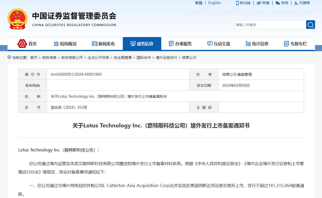Viewport: 322px width, 198px height.
Task: Open the 机构概况 navigation tab
Action: (x=65, y=43)
